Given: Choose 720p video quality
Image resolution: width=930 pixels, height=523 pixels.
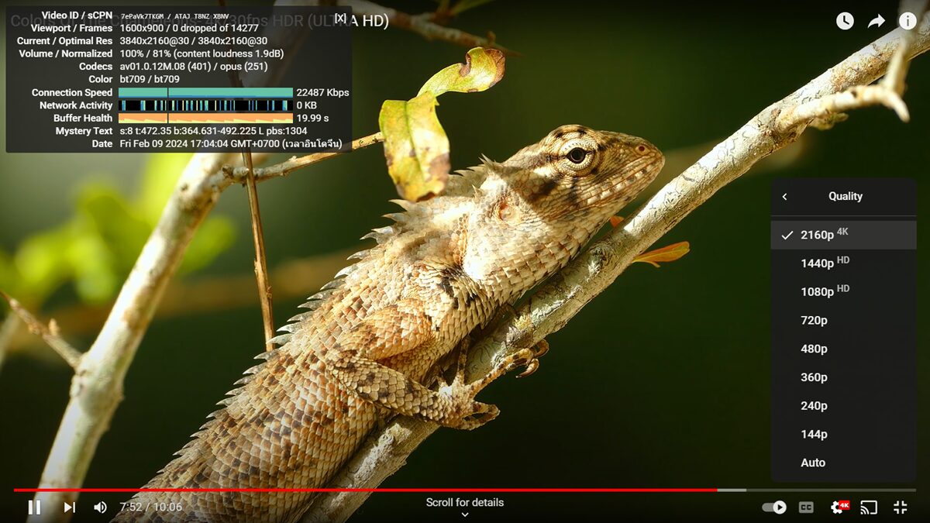Looking at the screenshot, I should tap(843, 320).
